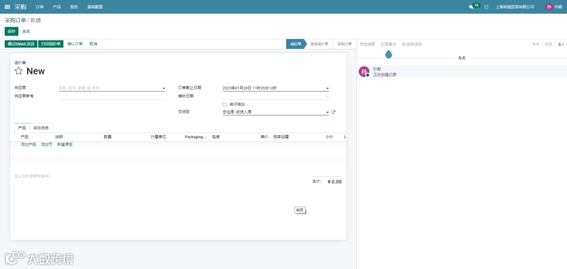The image size is (567, 269).
Task: Toggle the priority star next to New
Action: [x=18, y=71]
